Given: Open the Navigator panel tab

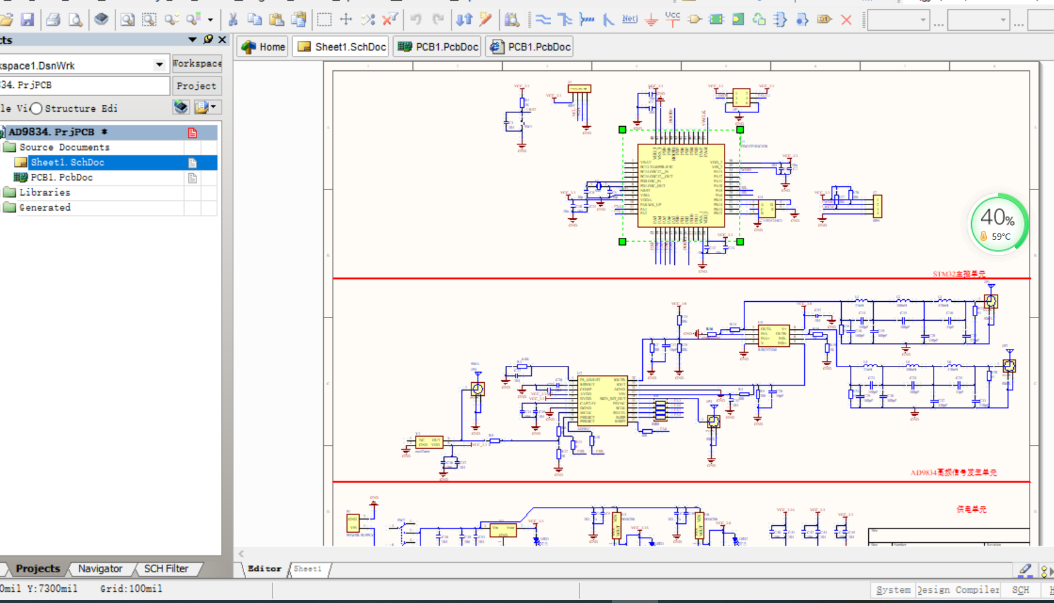Looking at the screenshot, I should click(100, 568).
